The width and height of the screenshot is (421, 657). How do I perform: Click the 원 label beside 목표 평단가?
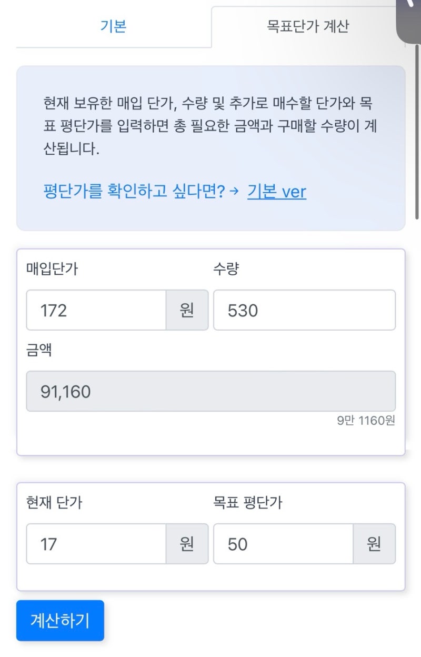coord(375,543)
